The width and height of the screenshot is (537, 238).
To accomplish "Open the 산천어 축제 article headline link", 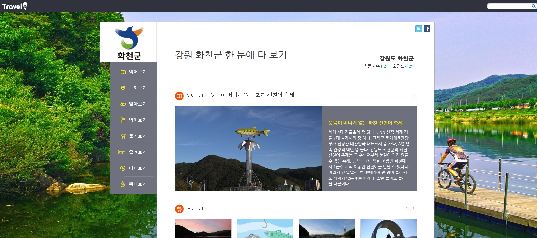I will pyautogui.click(x=252, y=95).
